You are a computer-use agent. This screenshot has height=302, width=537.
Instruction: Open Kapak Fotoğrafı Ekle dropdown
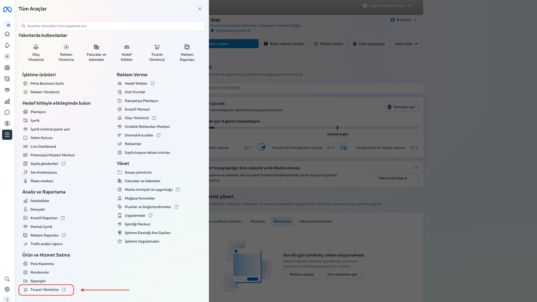pos(387,6)
